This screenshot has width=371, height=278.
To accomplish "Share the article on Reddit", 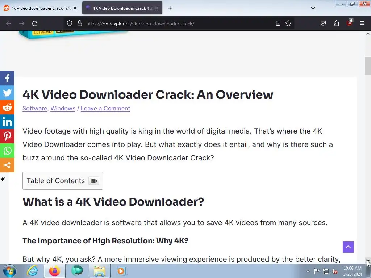I will pyautogui.click(x=7, y=107).
